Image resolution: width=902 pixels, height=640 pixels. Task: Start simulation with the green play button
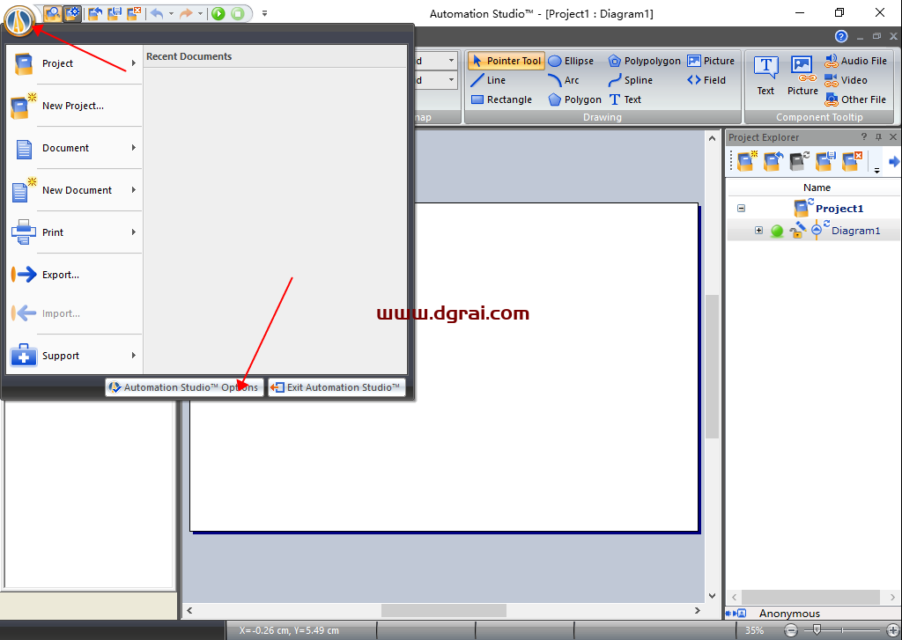point(218,13)
